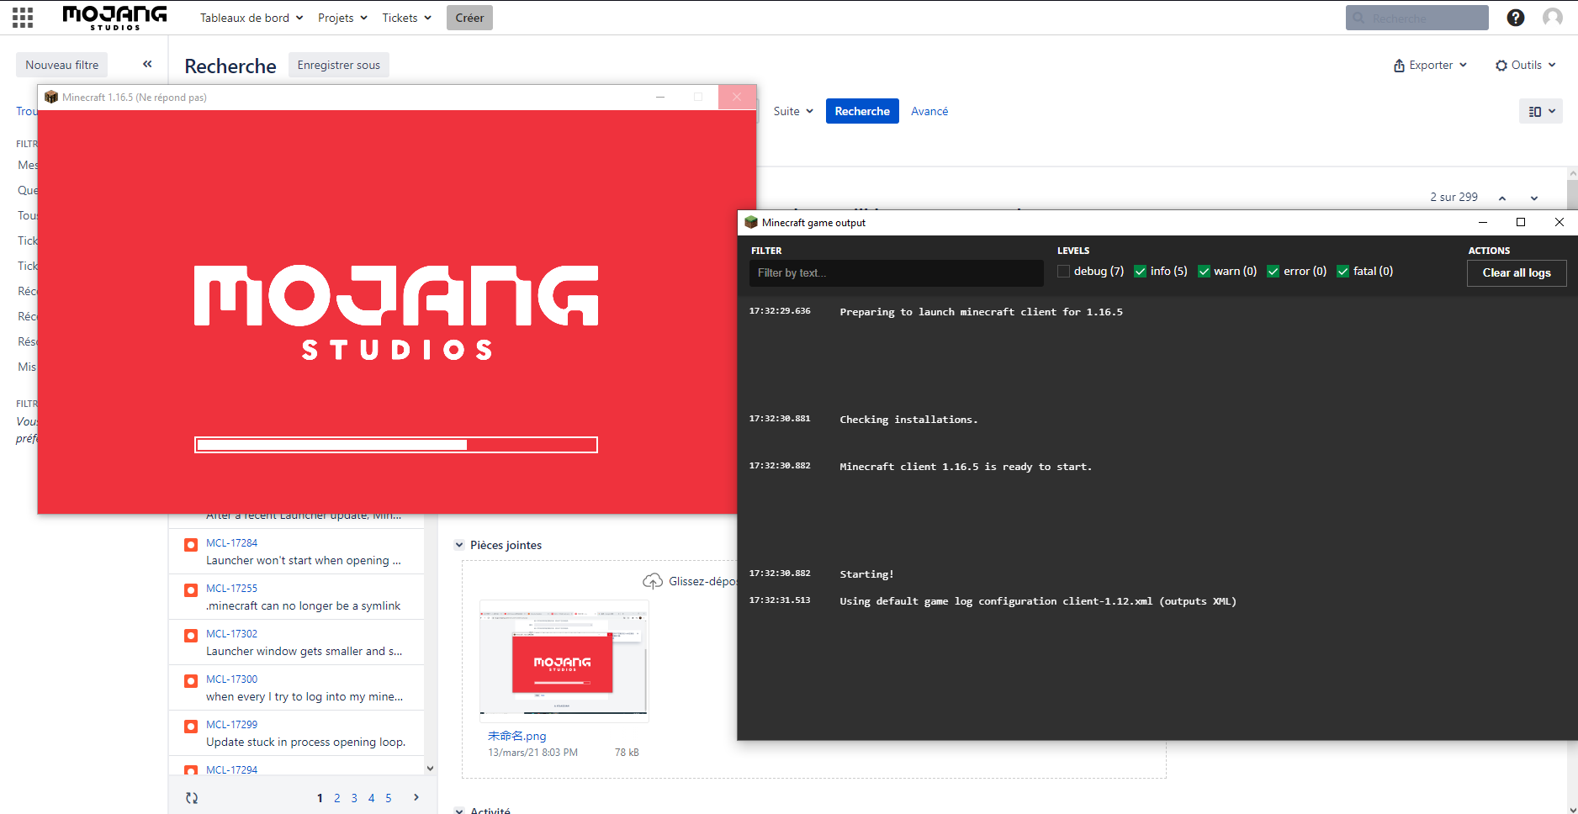
Task: Go to previous issue with up arrow
Action: coord(1502,198)
